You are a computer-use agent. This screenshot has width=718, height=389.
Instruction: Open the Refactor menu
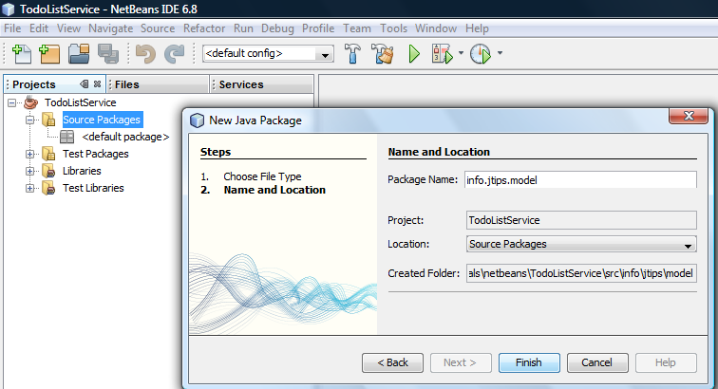(204, 28)
